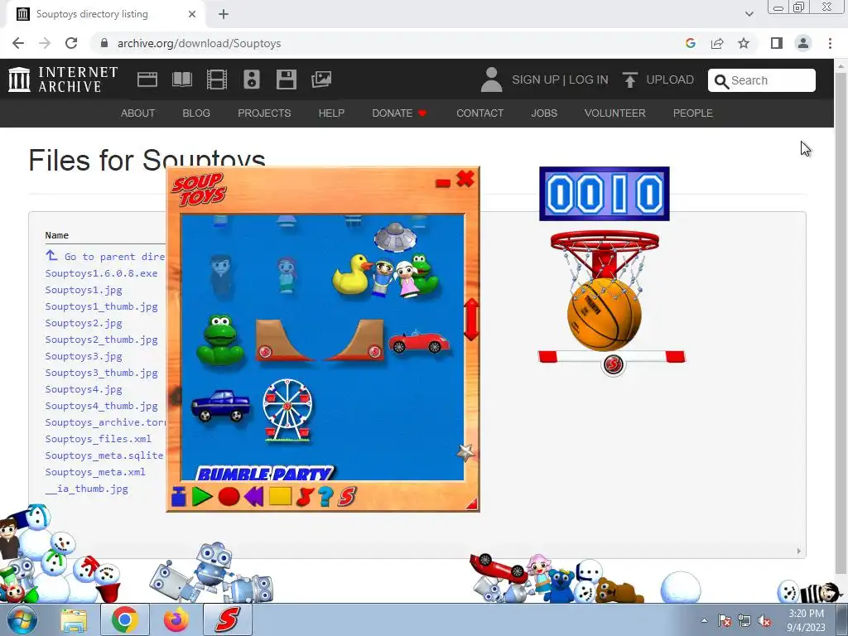
Task: Open Chrome three-dot menu
Action: [x=830, y=43]
